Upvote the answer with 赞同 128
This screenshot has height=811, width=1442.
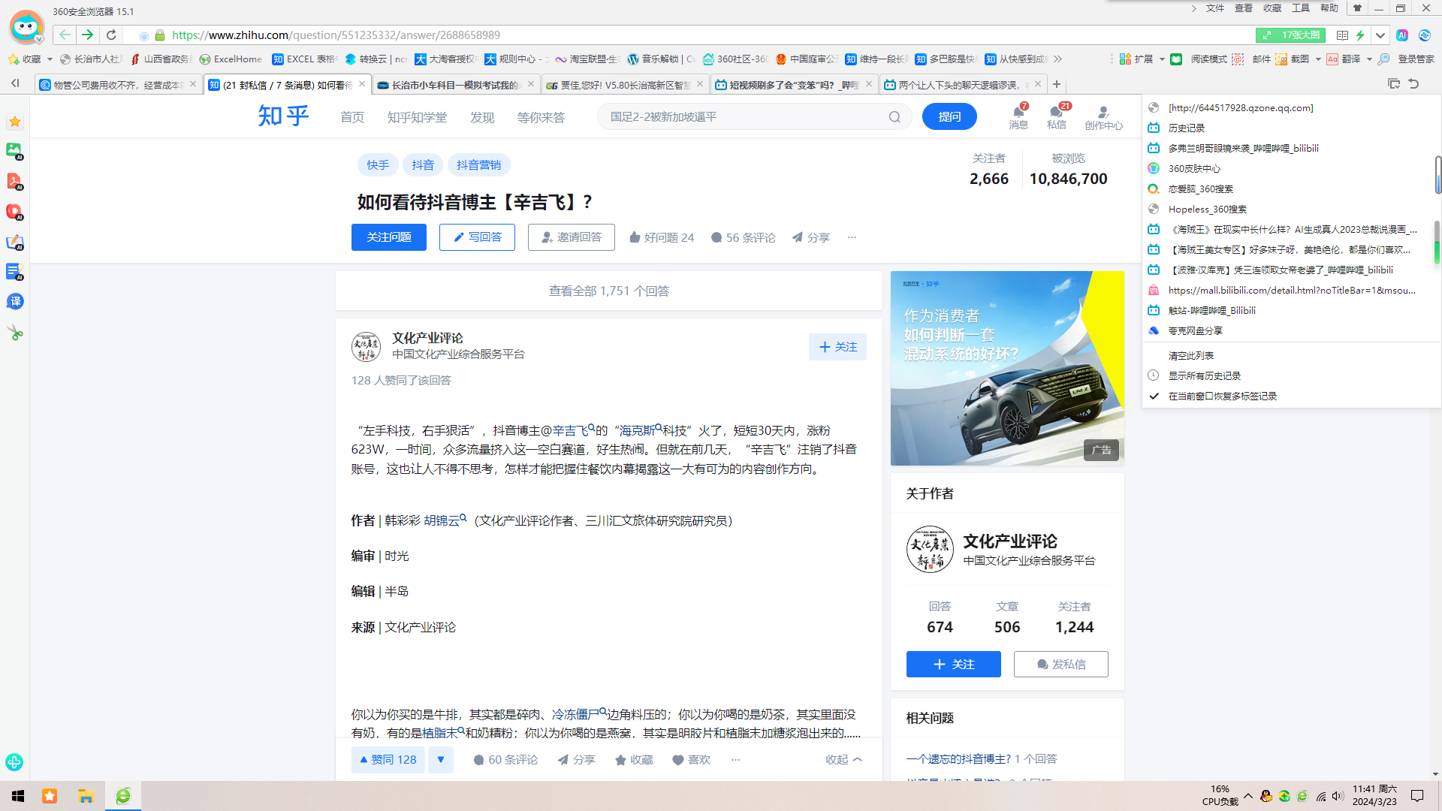(x=388, y=760)
